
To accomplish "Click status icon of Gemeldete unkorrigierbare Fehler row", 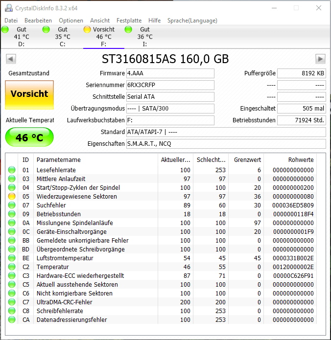I will click(x=12, y=241).
